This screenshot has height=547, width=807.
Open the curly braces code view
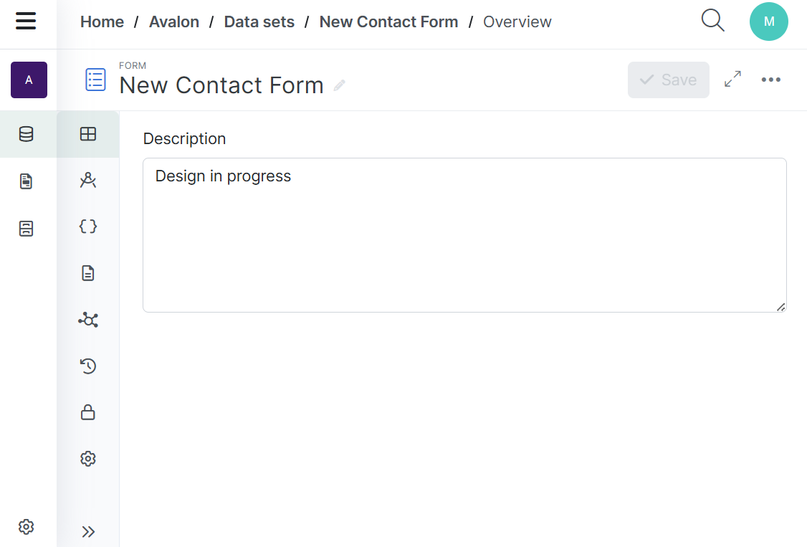coord(88,227)
